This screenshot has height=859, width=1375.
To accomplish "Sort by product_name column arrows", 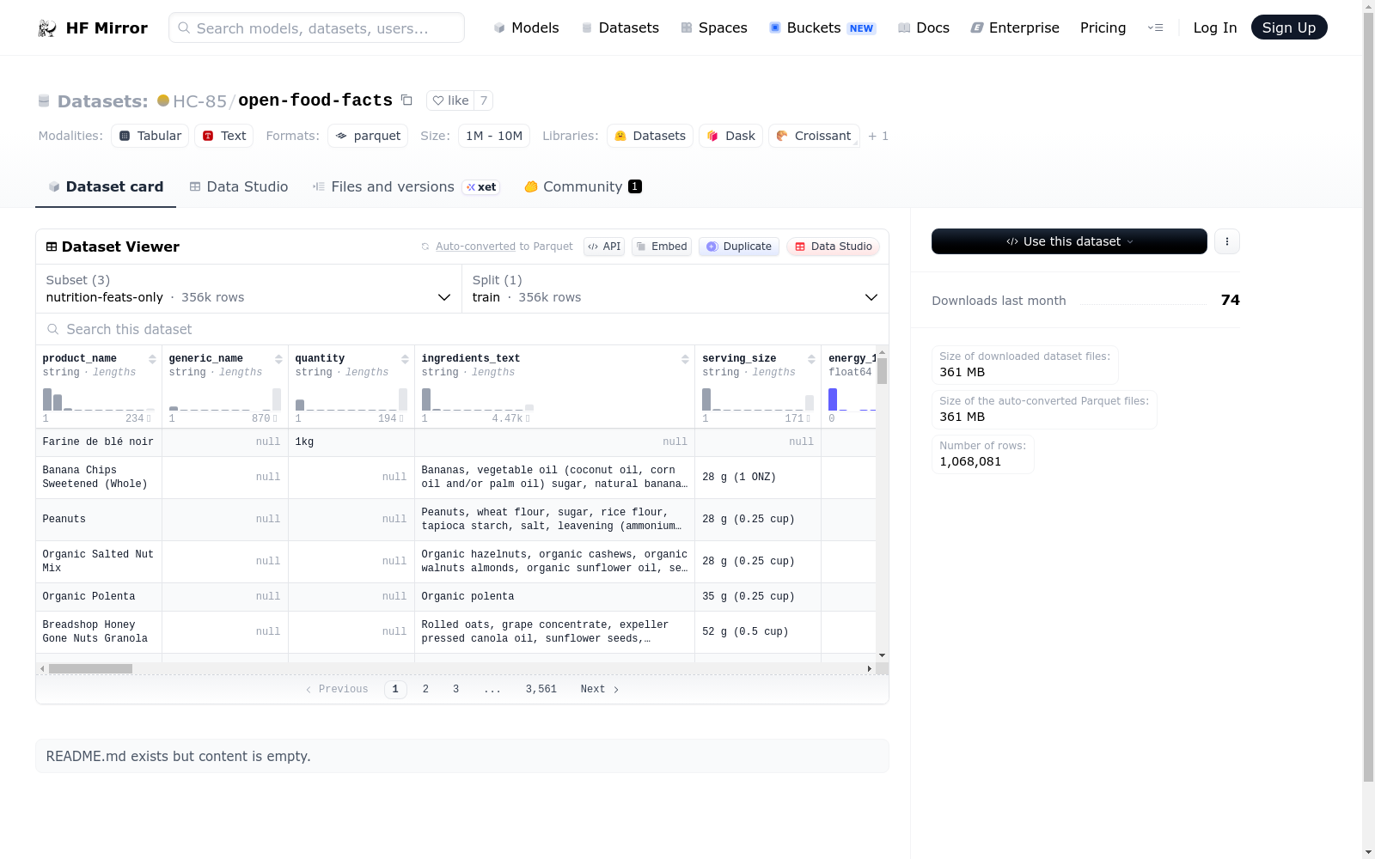I will [x=152, y=359].
